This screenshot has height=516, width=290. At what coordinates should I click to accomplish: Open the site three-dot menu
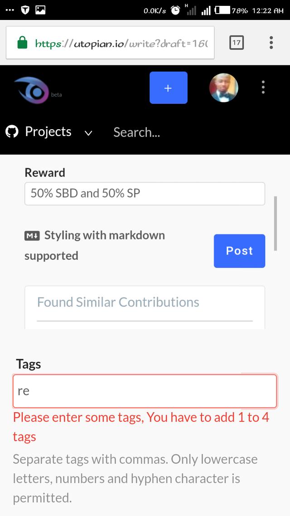(x=263, y=88)
